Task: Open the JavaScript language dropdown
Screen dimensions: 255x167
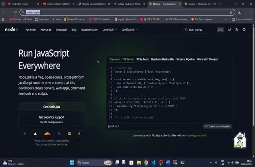Action: (x=114, y=126)
